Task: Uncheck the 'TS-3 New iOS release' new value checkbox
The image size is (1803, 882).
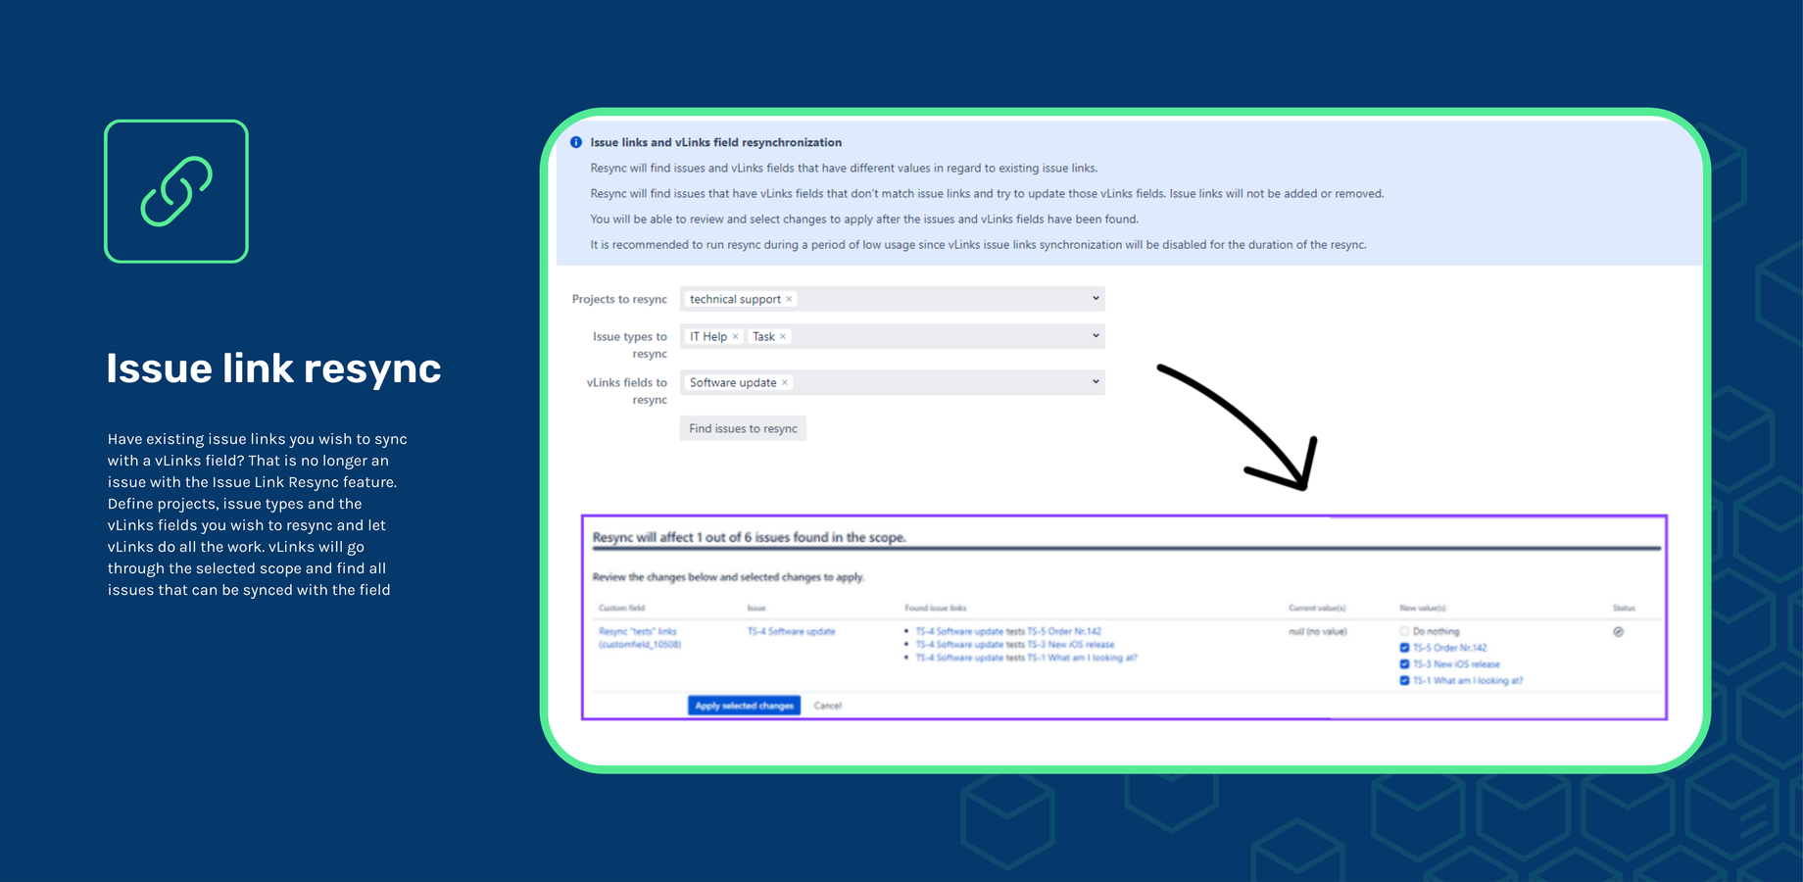Action: coord(1404,664)
